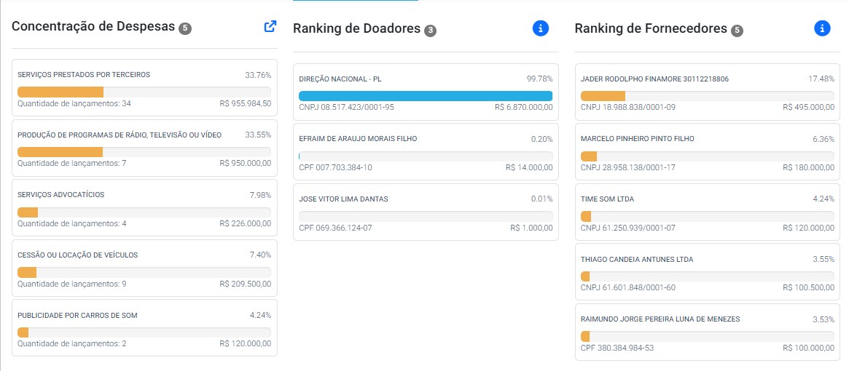Open external link icon for Concentração de Despesas

click(270, 26)
